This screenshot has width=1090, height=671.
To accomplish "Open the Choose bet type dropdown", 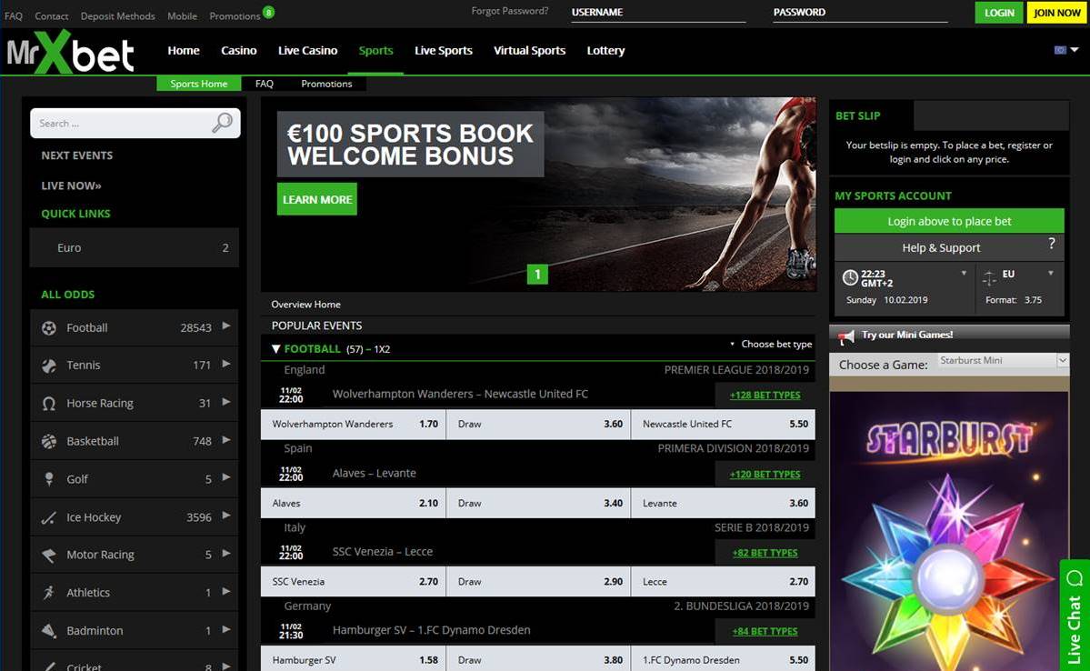I will (x=771, y=345).
